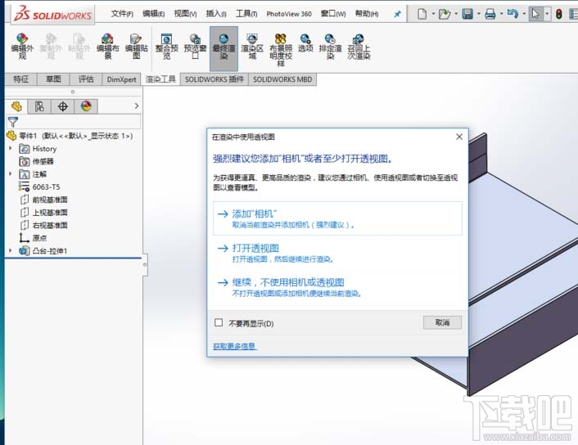This screenshot has height=445, width=578.
Task: Switch to the SOLIDWORKS MBD tab
Action: [282, 79]
